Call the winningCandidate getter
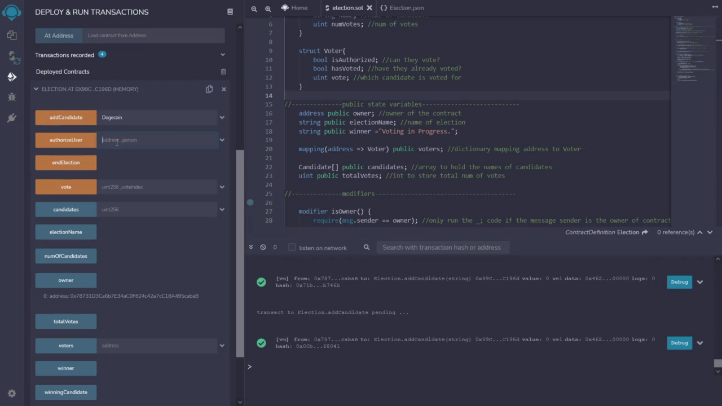722x406 pixels. pos(66,392)
